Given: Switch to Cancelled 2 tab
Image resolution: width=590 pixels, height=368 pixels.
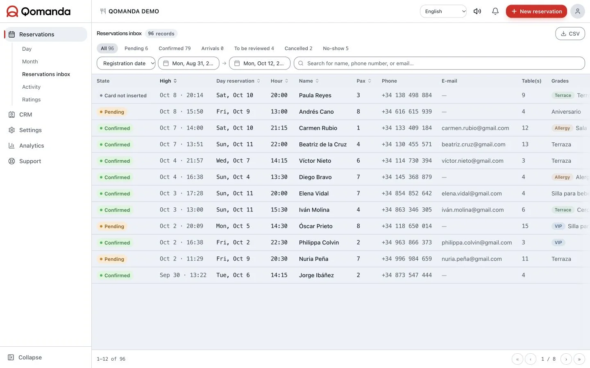Looking at the screenshot, I should click(298, 48).
